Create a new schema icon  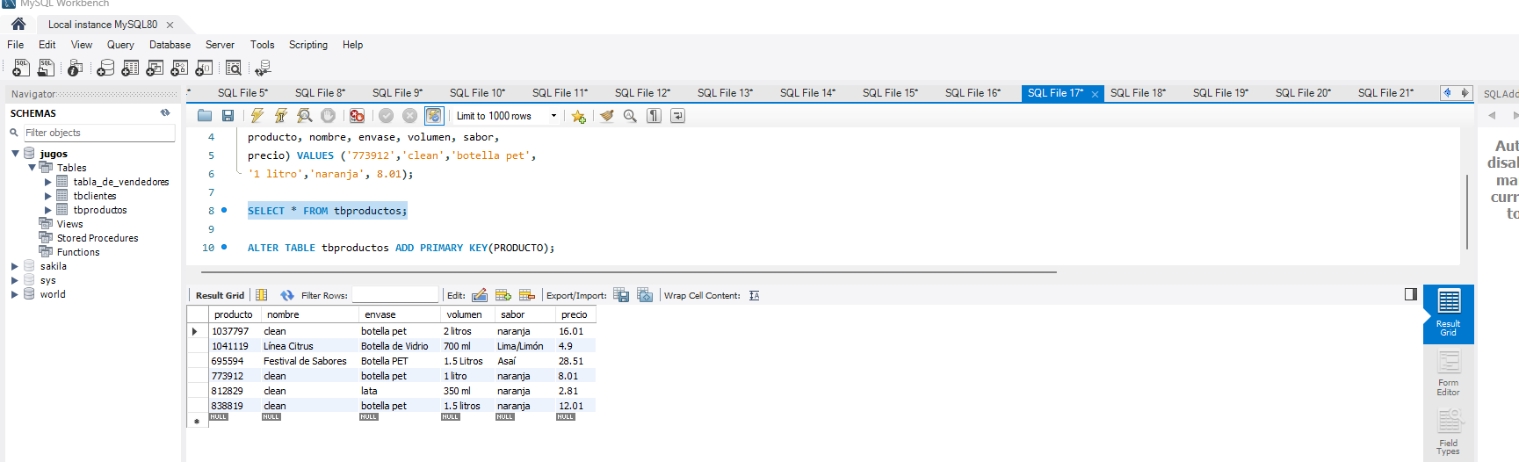[105, 68]
